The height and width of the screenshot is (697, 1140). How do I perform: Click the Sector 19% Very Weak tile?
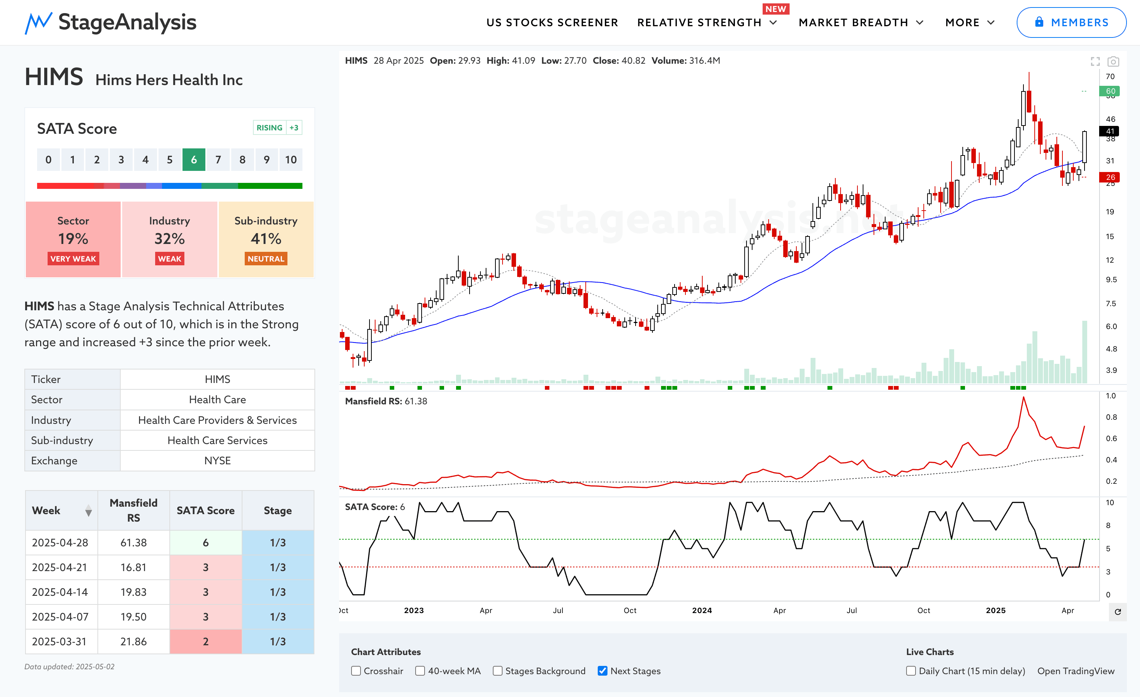73,239
